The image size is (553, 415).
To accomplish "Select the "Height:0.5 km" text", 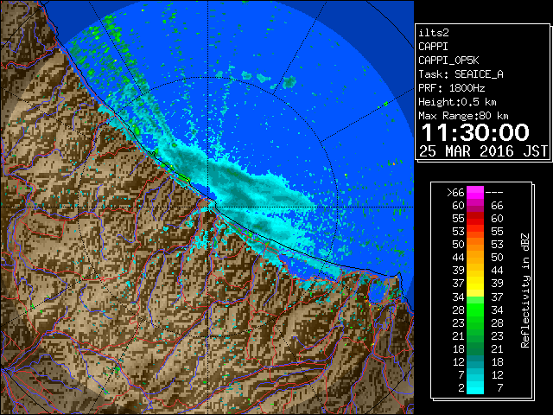I will click(457, 102).
